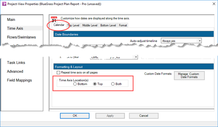Click the Apply button
218x127 pixels.
110,116
